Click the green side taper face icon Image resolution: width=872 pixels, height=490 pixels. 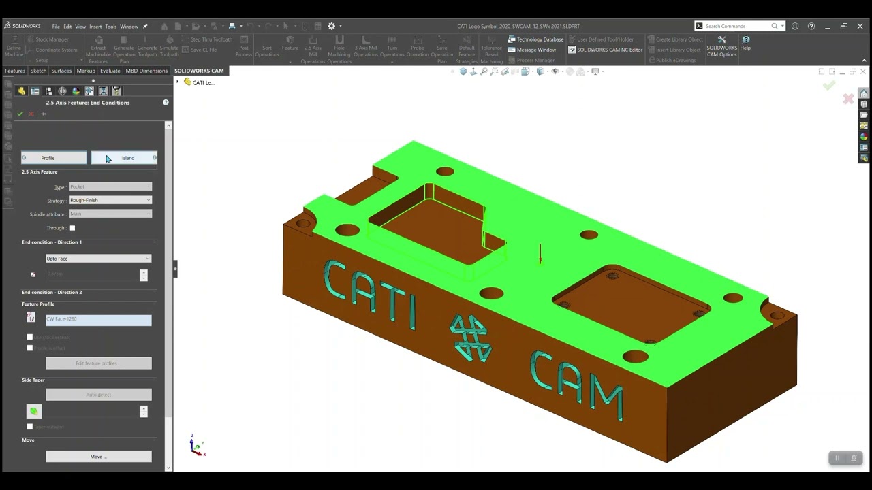[x=34, y=411]
